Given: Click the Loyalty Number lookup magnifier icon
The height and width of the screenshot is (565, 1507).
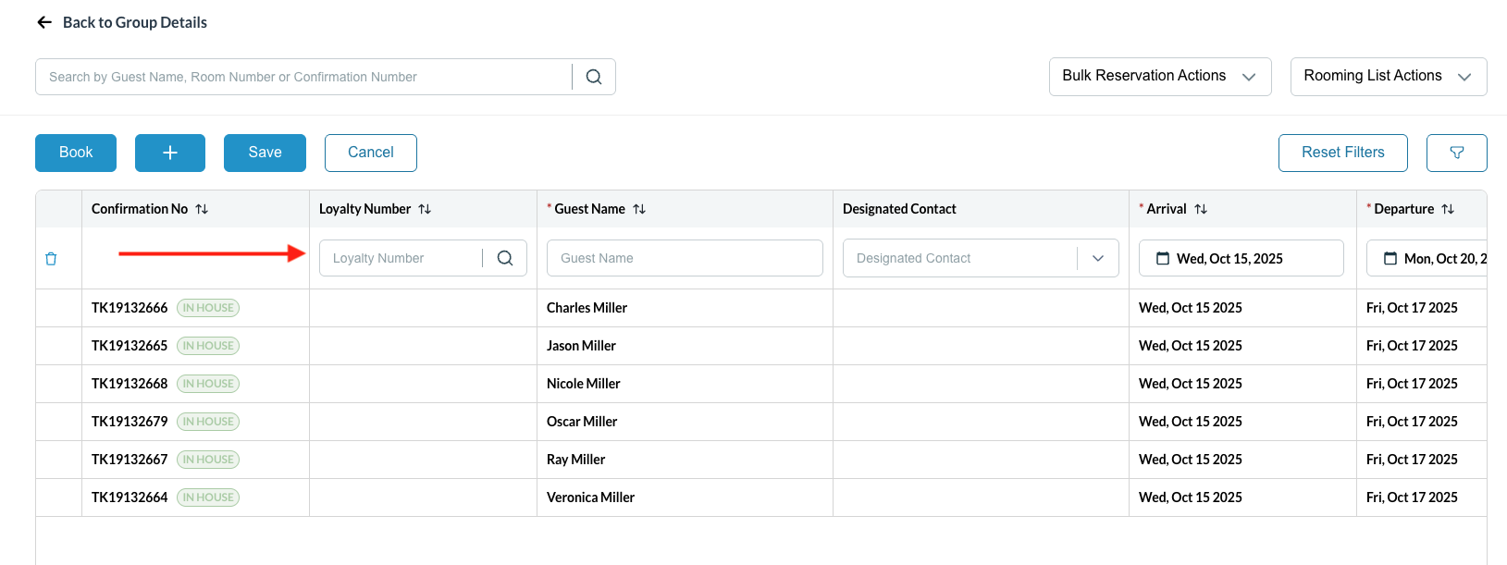Looking at the screenshot, I should (x=505, y=258).
